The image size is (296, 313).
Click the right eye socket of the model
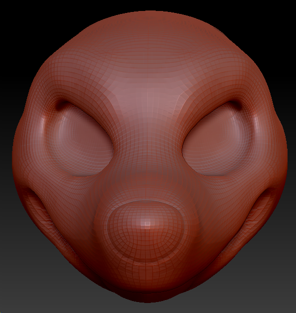pos(217,140)
